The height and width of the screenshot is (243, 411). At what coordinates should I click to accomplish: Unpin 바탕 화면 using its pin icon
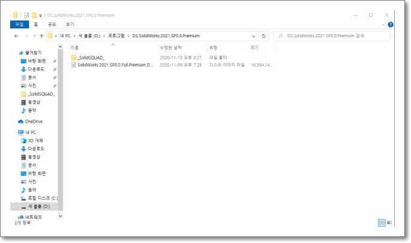55,61
